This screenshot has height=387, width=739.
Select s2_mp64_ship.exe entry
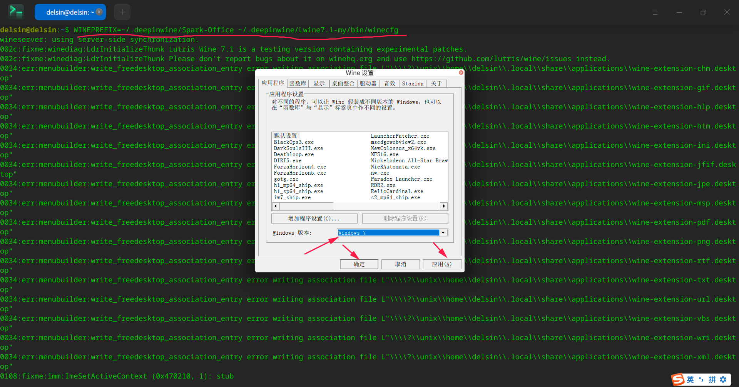(x=395, y=197)
